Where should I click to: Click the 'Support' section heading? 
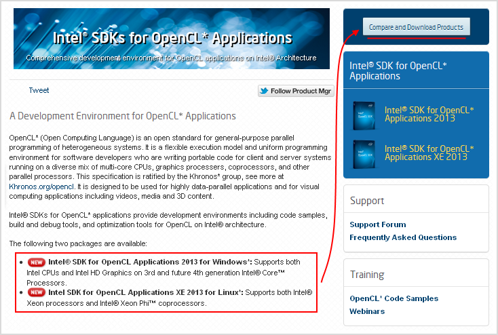click(367, 201)
